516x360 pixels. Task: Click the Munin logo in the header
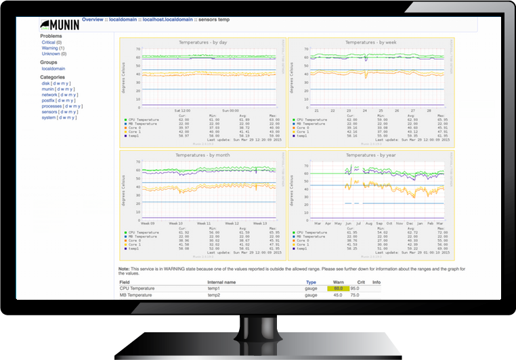pos(60,24)
